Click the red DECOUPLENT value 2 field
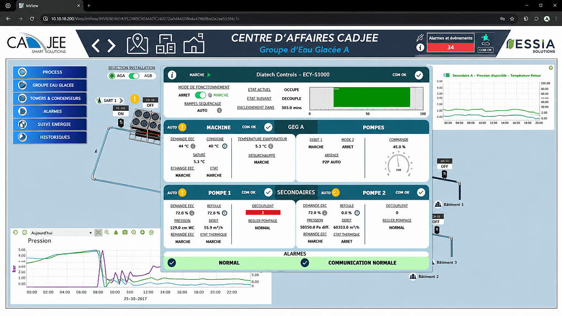 [263, 212]
